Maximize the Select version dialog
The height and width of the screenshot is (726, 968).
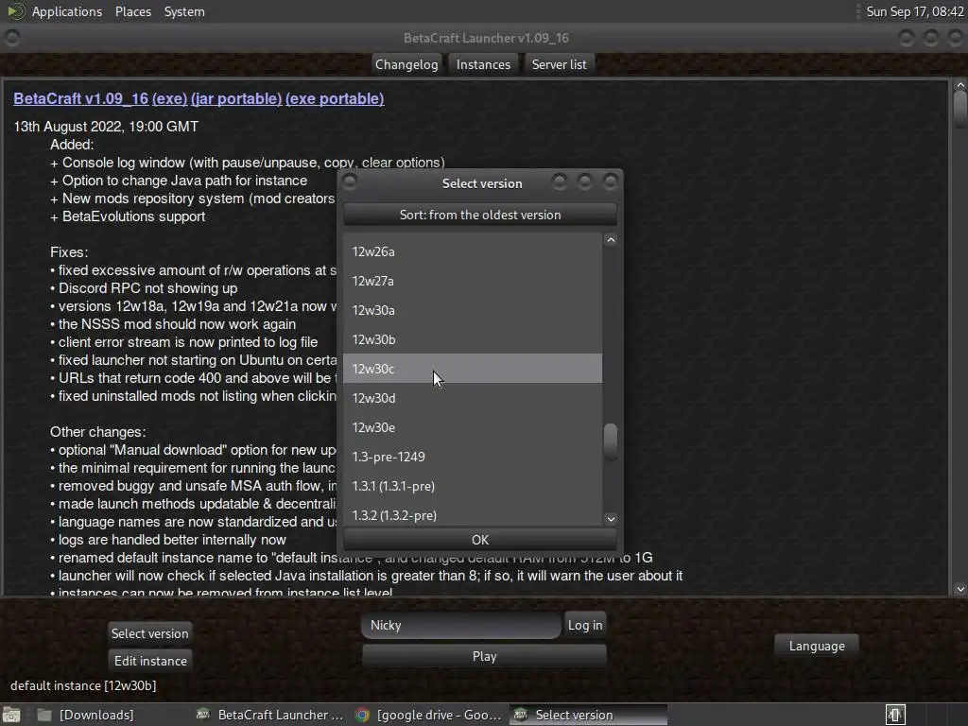click(x=584, y=181)
